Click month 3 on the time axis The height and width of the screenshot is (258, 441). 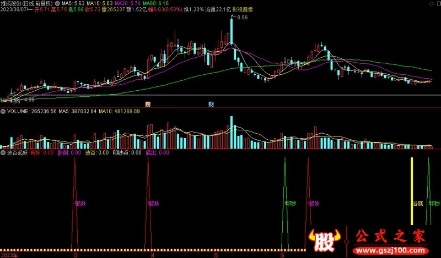click(x=76, y=255)
